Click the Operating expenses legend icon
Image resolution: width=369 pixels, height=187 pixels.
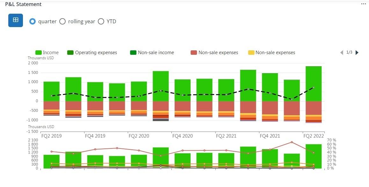tap(70, 53)
